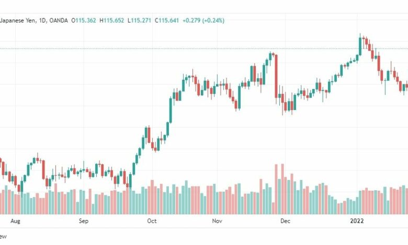Click the Nov label on time axis

pos(217,221)
